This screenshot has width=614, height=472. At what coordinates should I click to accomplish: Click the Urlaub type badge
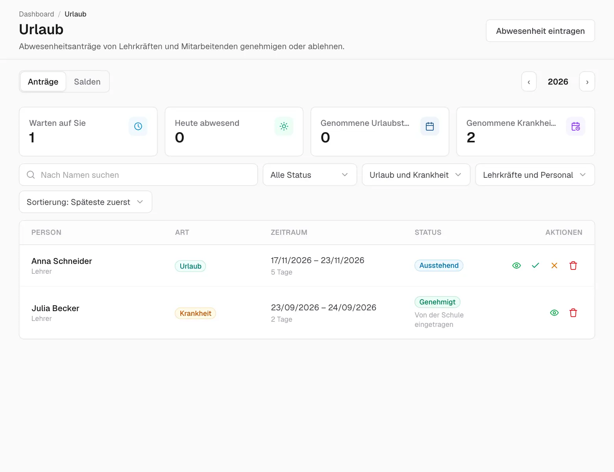tap(190, 266)
